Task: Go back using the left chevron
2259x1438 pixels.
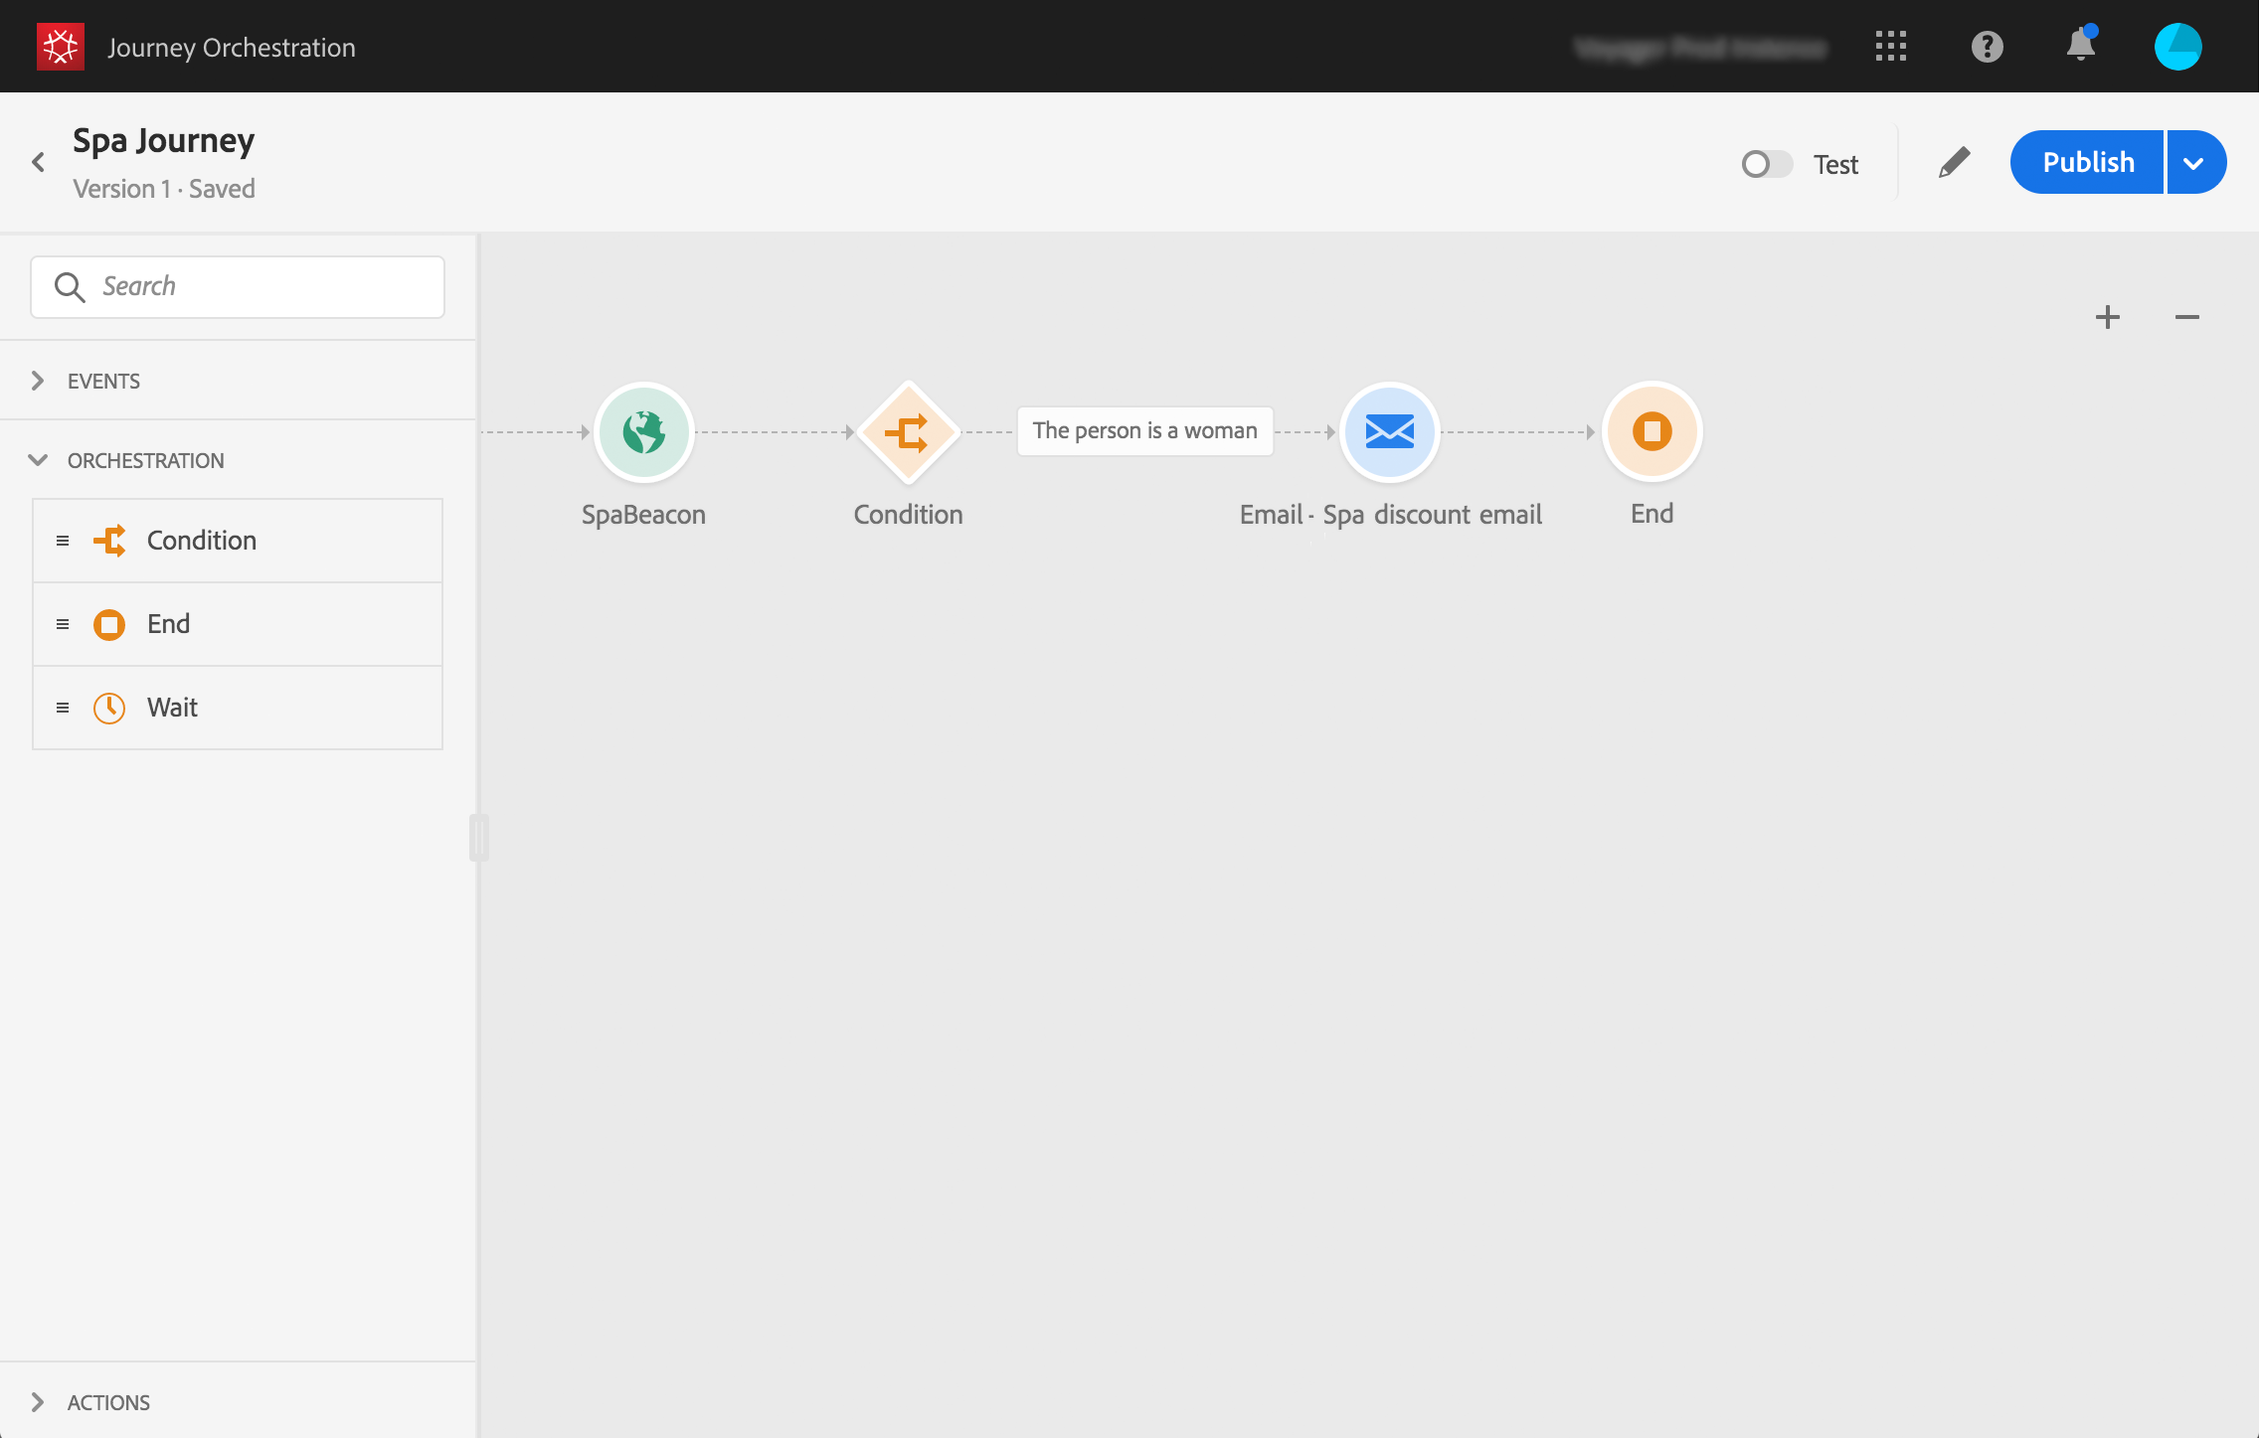Action: [39, 162]
